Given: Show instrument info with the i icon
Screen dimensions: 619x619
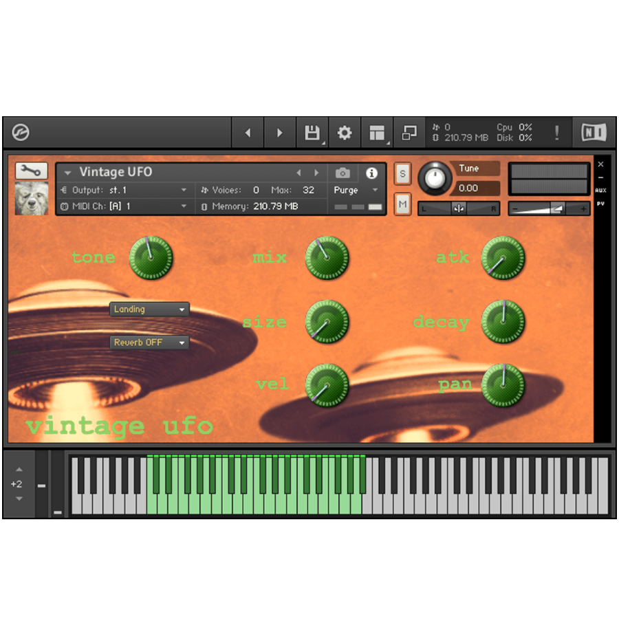Looking at the screenshot, I should tap(371, 173).
